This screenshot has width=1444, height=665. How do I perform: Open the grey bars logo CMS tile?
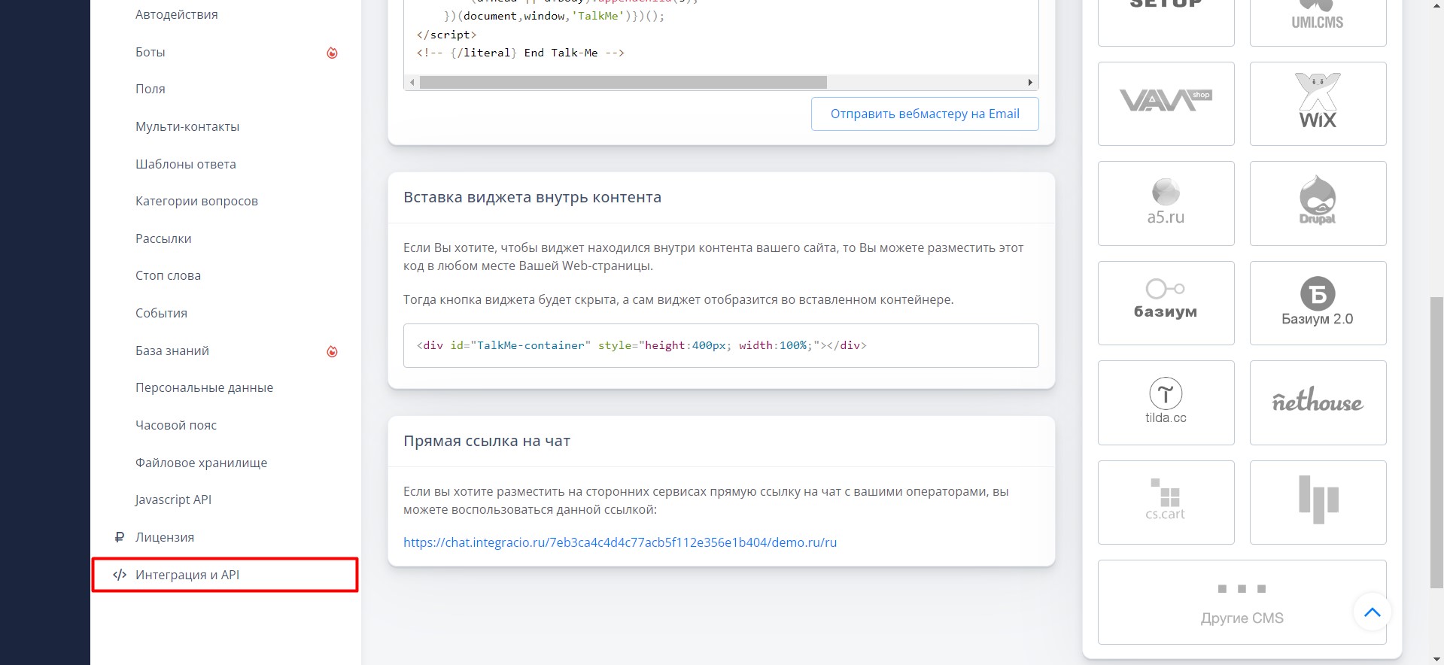coord(1318,503)
